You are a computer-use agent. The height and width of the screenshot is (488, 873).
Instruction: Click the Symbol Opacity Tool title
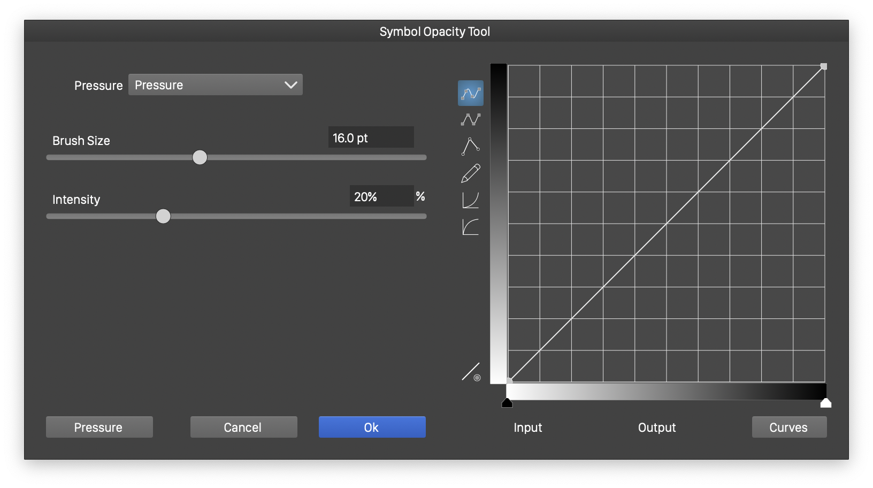coord(435,32)
